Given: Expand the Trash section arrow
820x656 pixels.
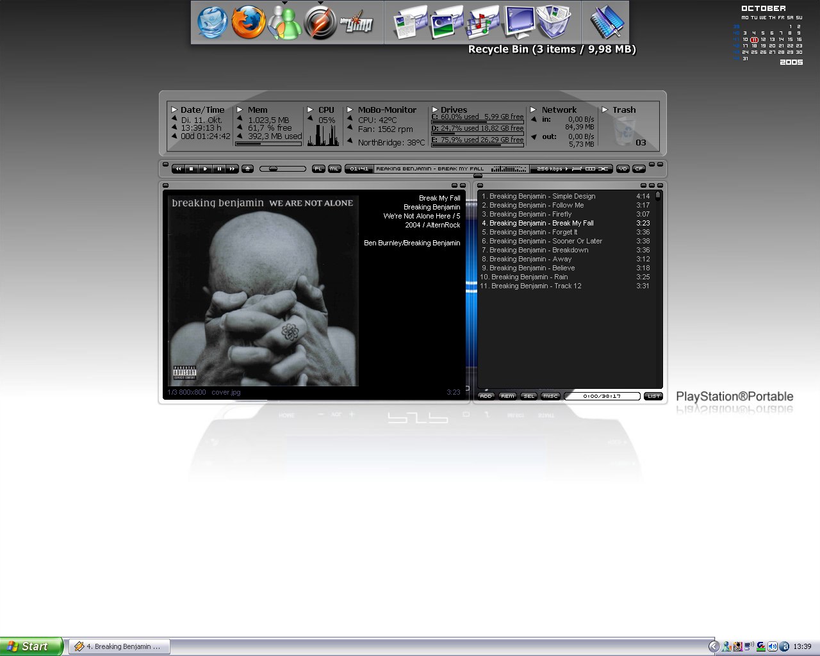Looking at the screenshot, I should (605, 110).
